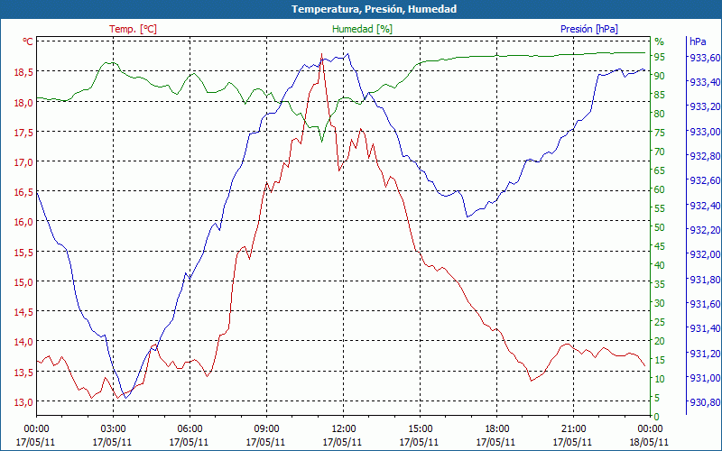Click the 21:00 time axis label
722x451 pixels.
tap(573, 429)
